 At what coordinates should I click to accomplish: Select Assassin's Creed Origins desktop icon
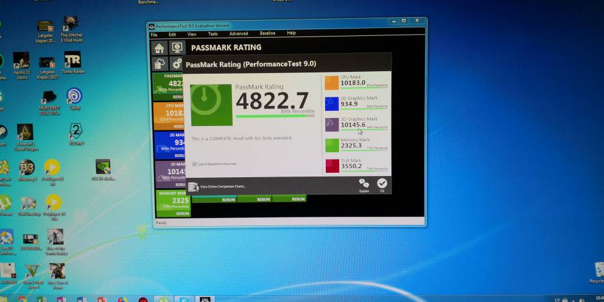(26, 138)
